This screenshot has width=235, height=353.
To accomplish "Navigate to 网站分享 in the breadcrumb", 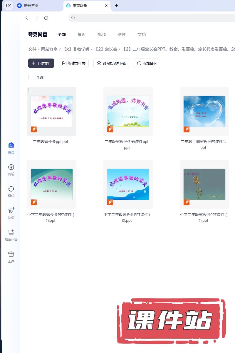I will coord(49,49).
